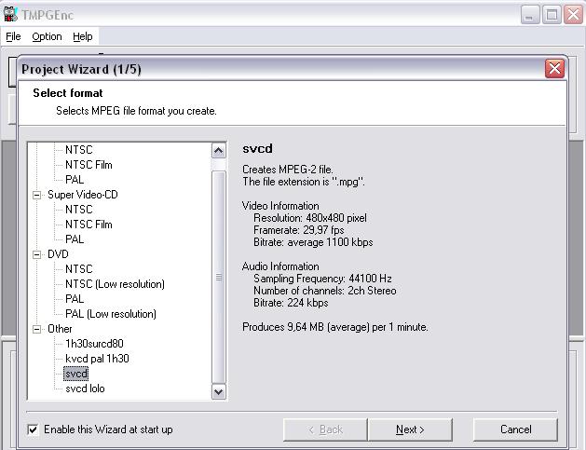Viewport: 586px width, 450px height.
Task: Click the video Bitrate: average 1100 kbps text
Action: (x=313, y=242)
